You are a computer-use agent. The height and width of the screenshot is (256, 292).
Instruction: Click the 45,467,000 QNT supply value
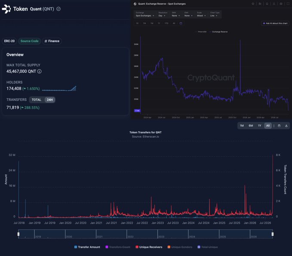[x=21, y=71]
